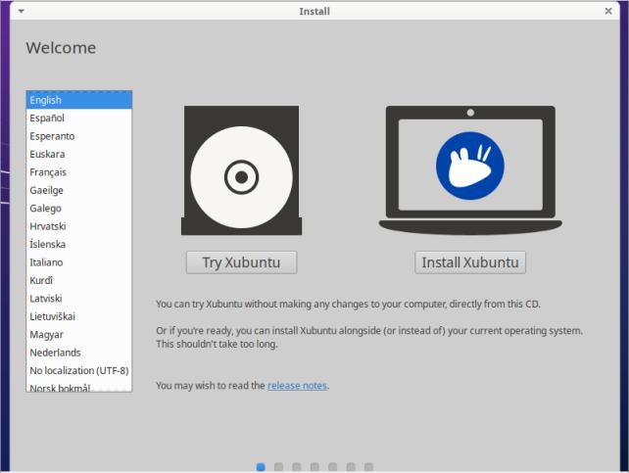Viewport: 629px width, 473px height.
Task: Select No localization (UTF-8) entry
Action: coord(79,371)
